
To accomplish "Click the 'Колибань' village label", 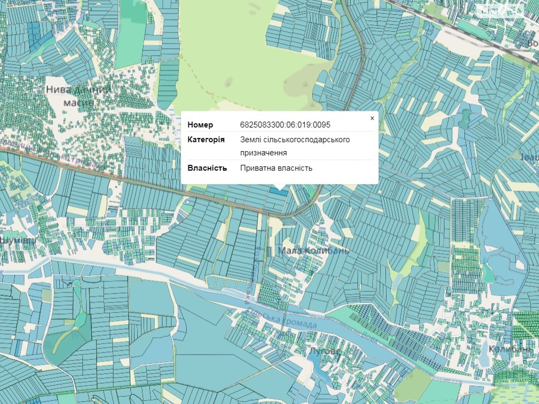I will tap(510, 349).
